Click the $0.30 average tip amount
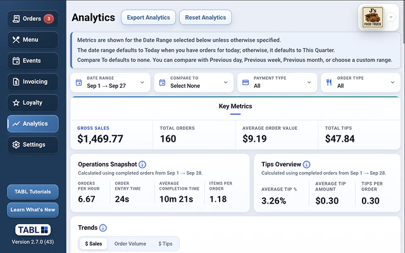The height and width of the screenshot is (253, 405). 327,201
